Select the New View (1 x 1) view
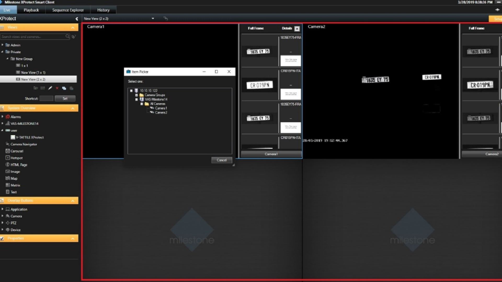The height and width of the screenshot is (282, 502). pyautogui.click(x=33, y=72)
